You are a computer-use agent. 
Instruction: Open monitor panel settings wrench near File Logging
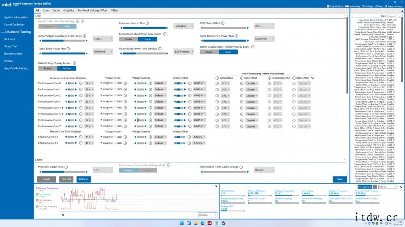point(401,187)
